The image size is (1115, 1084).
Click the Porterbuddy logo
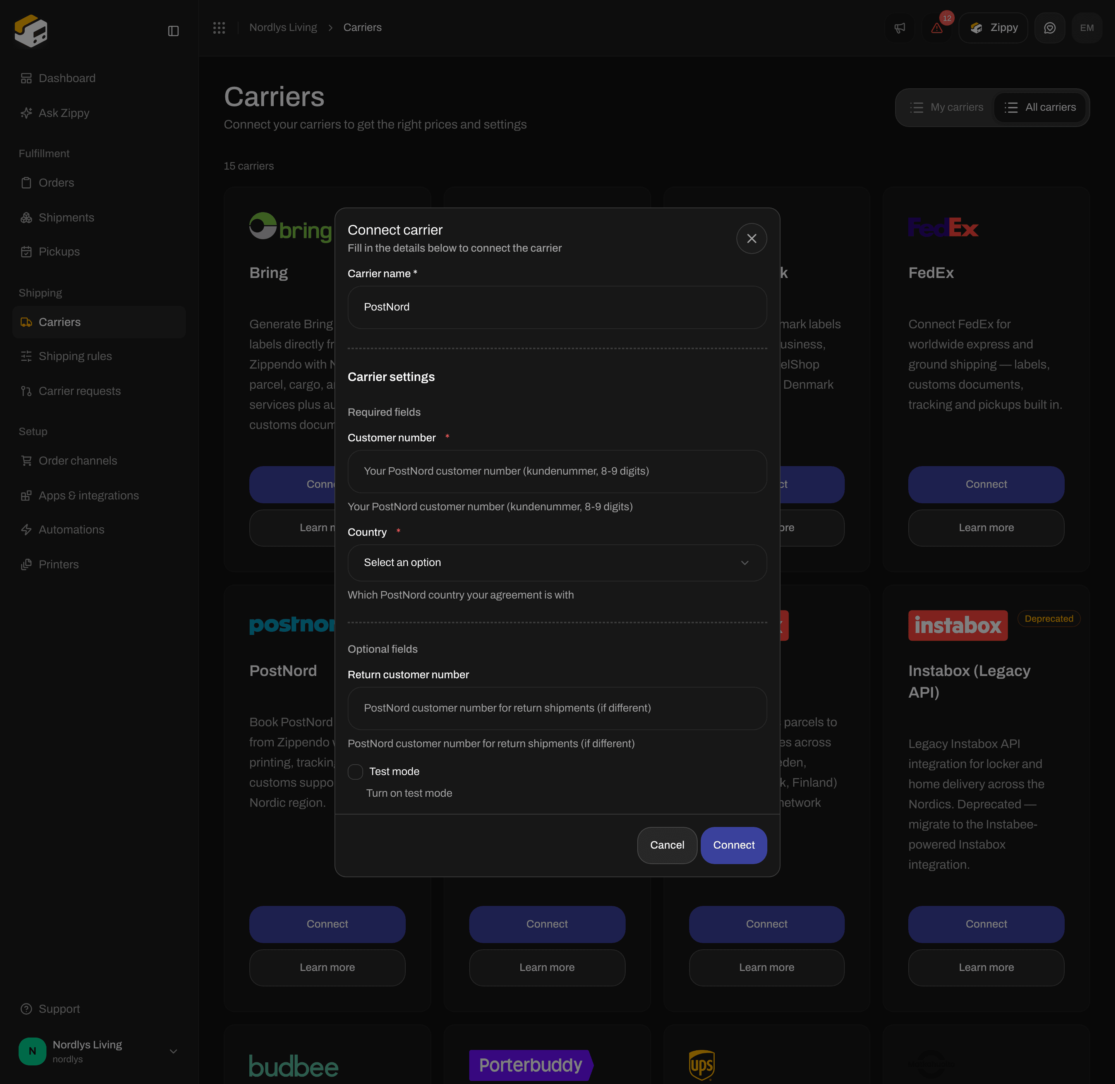[531, 1065]
